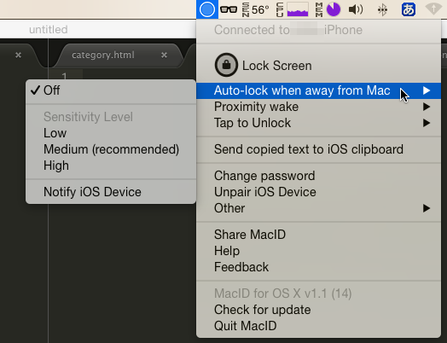
Task: Set sensitivity level to High
Action: [x=111, y=166]
